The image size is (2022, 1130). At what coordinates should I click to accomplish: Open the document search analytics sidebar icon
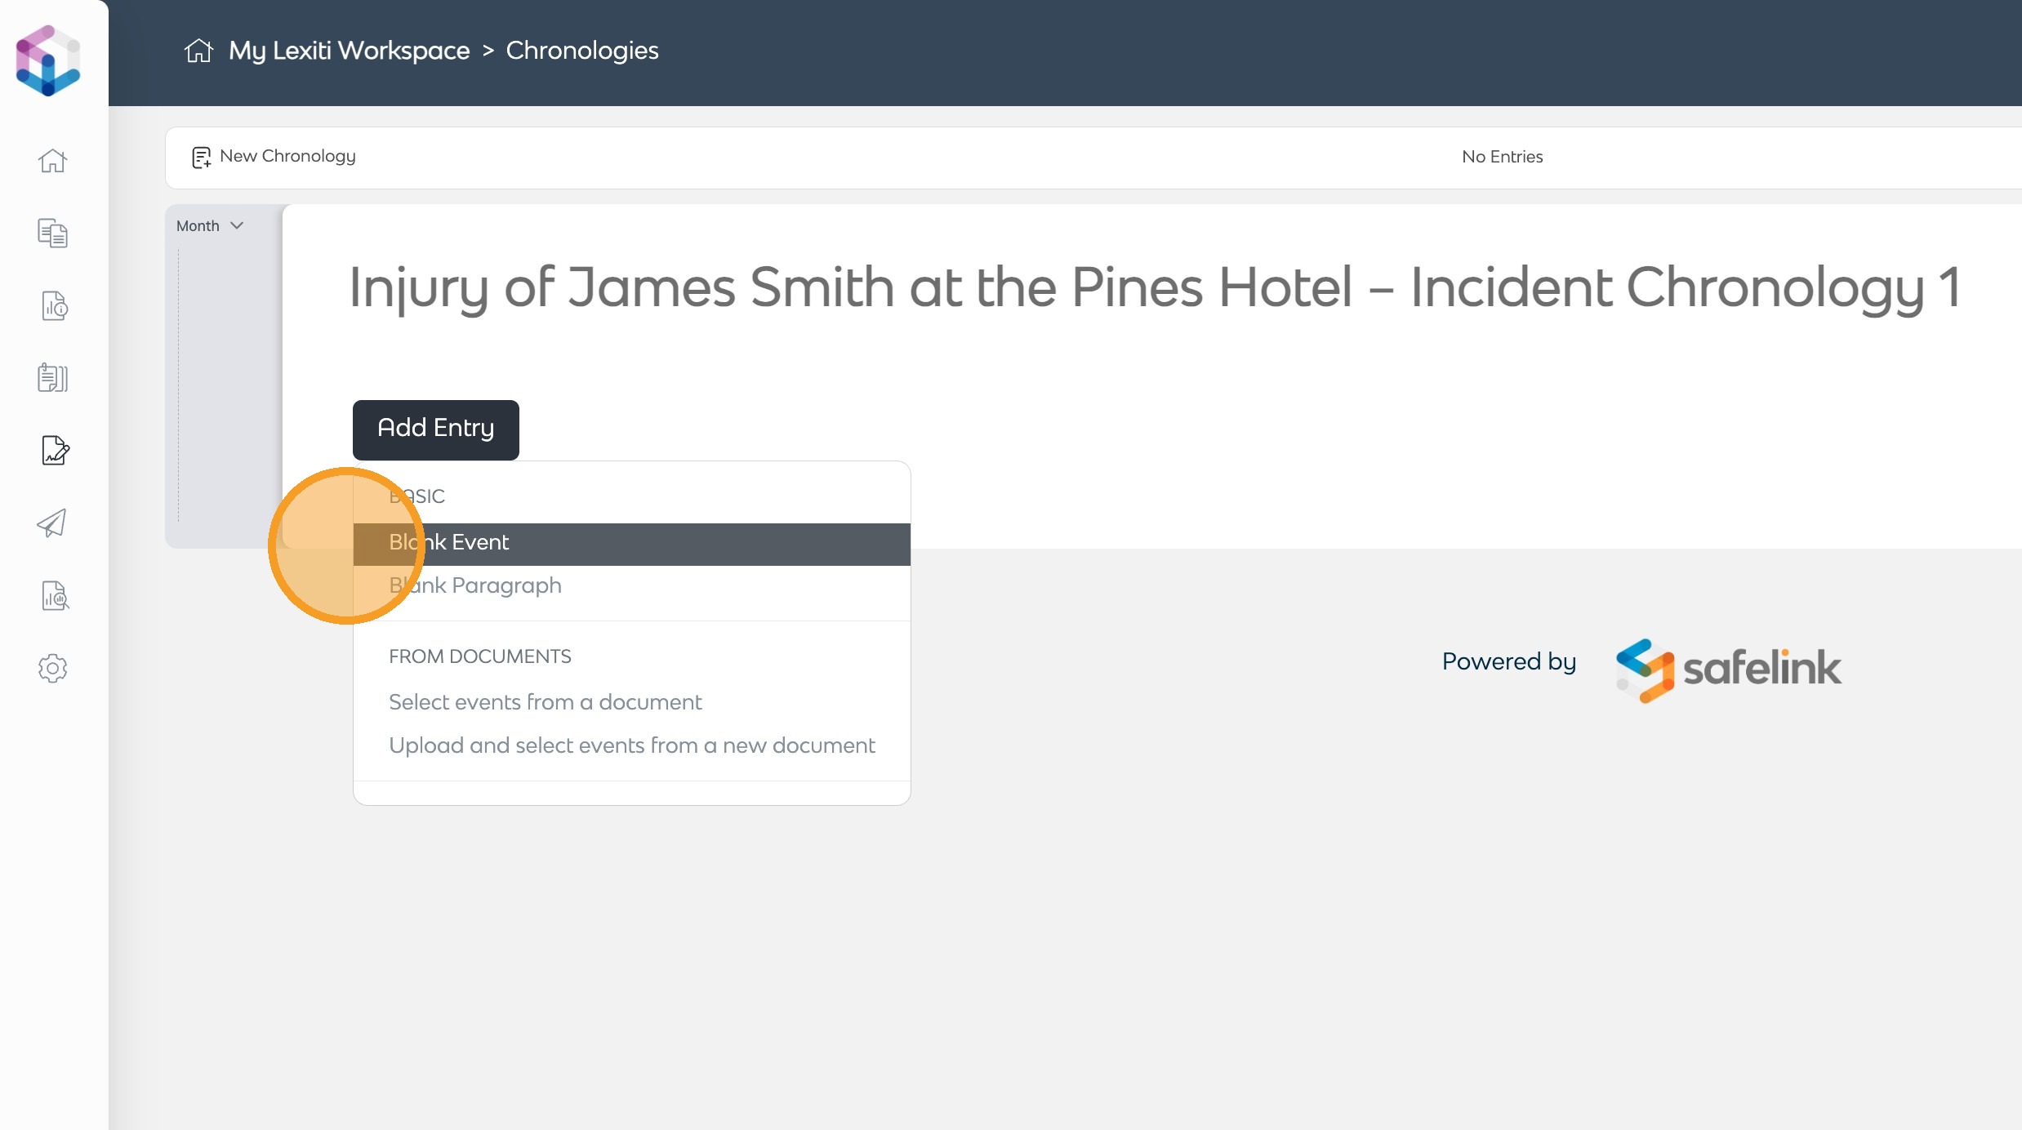click(55, 596)
